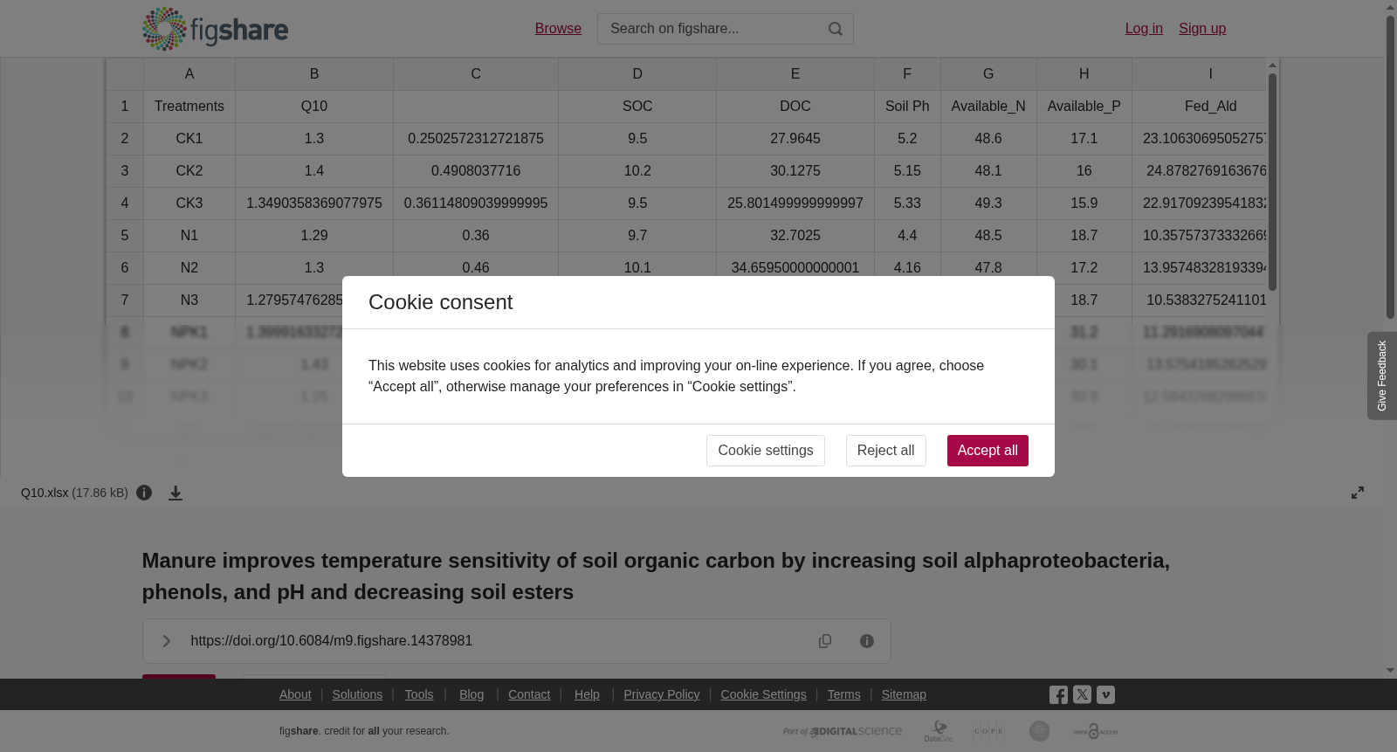The image size is (1397, 752).
Task: Open Tools footer link
Action: [419, 694]
